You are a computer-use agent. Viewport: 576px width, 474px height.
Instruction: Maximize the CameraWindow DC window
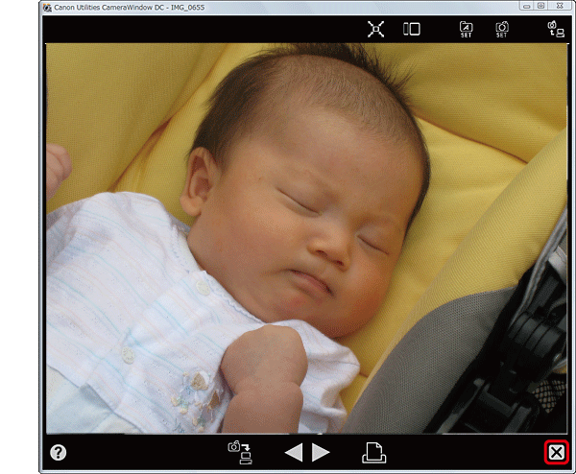pos(541,6)
